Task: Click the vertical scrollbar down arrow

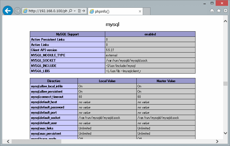Action: coord(226,133)
